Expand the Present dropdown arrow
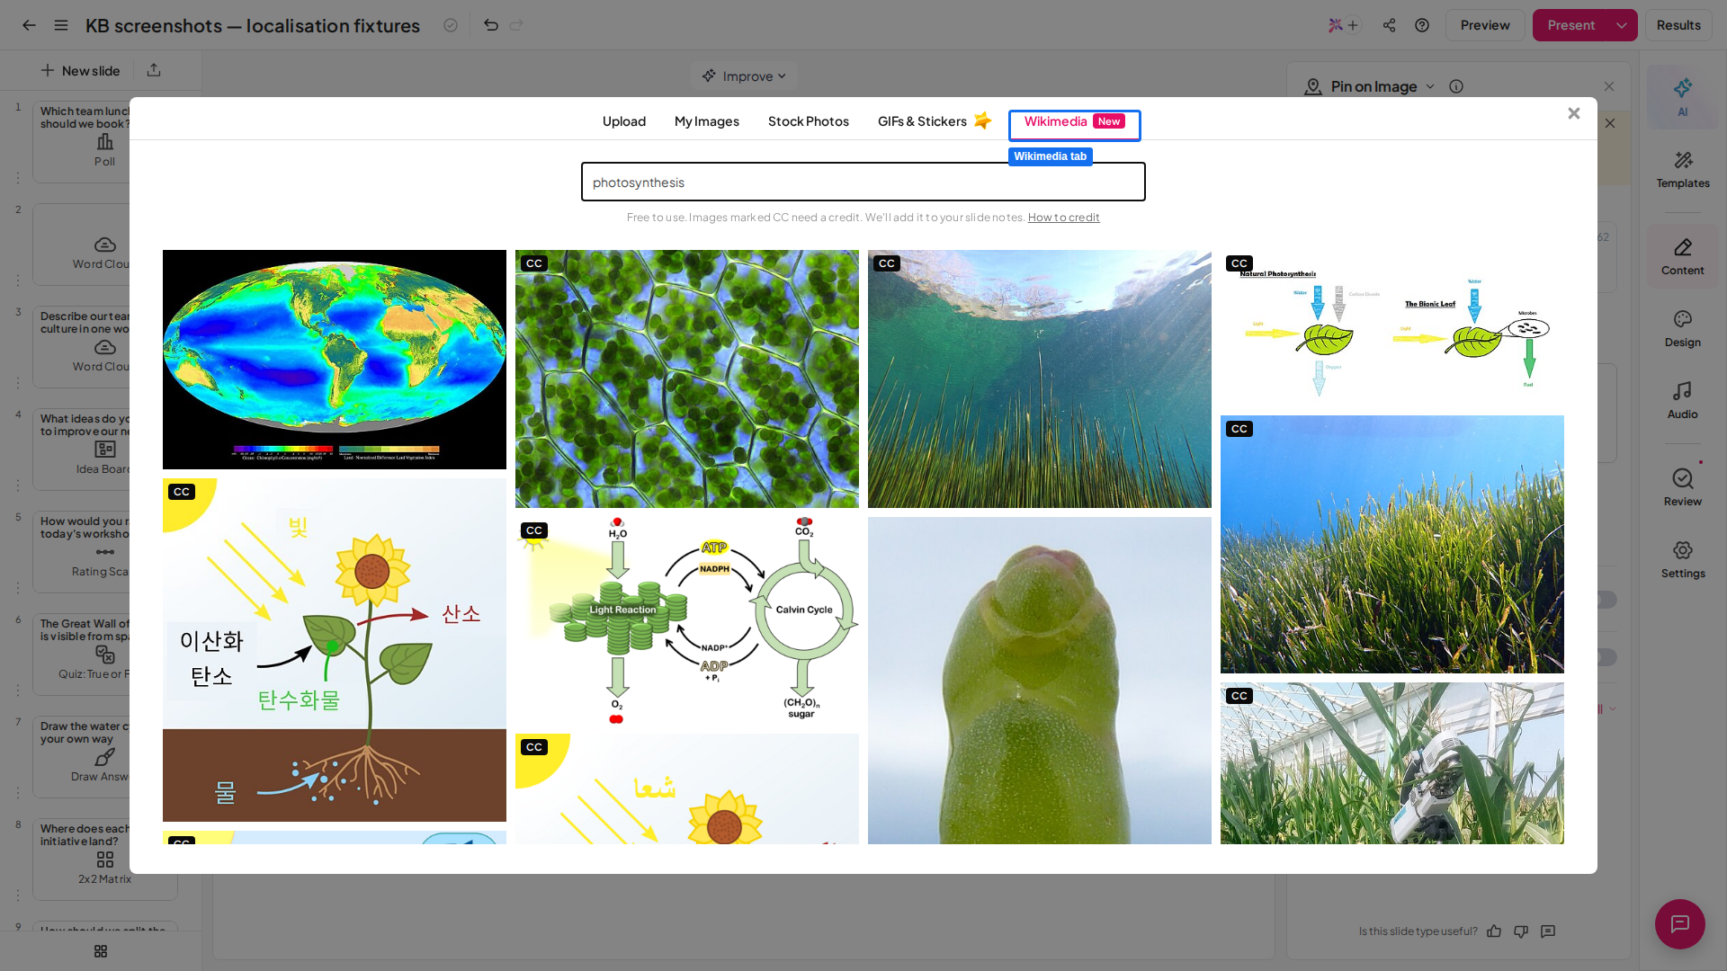This screenshot has width=1727, height=971. [1622, 25]
